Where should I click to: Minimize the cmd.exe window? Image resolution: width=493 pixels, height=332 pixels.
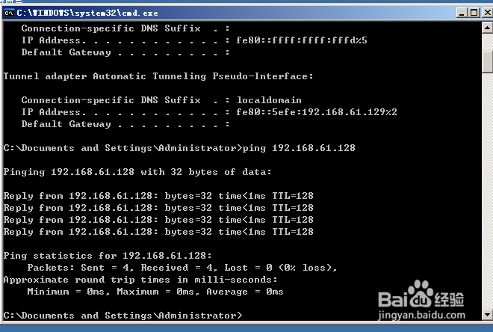point(462,13)
